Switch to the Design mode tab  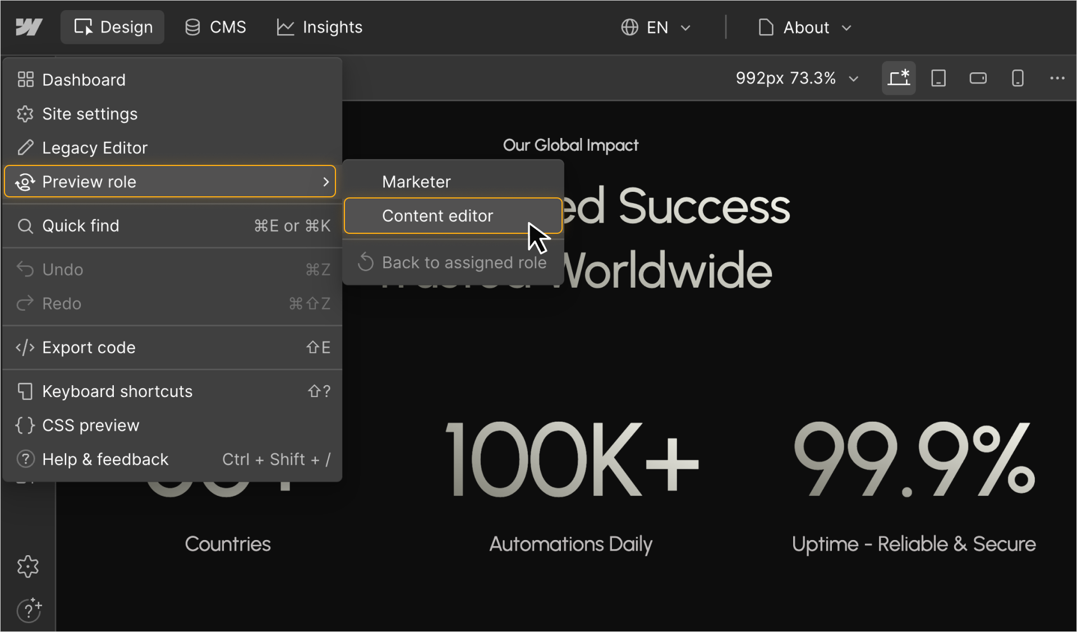[x=113, y=27]
